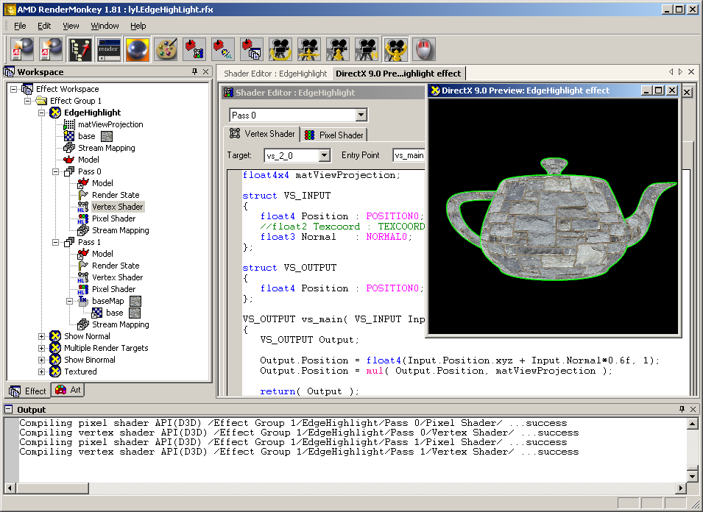Collapse Pass 0 in workspace tree
This screenshot has width=703, height=512.
[55, 171]
